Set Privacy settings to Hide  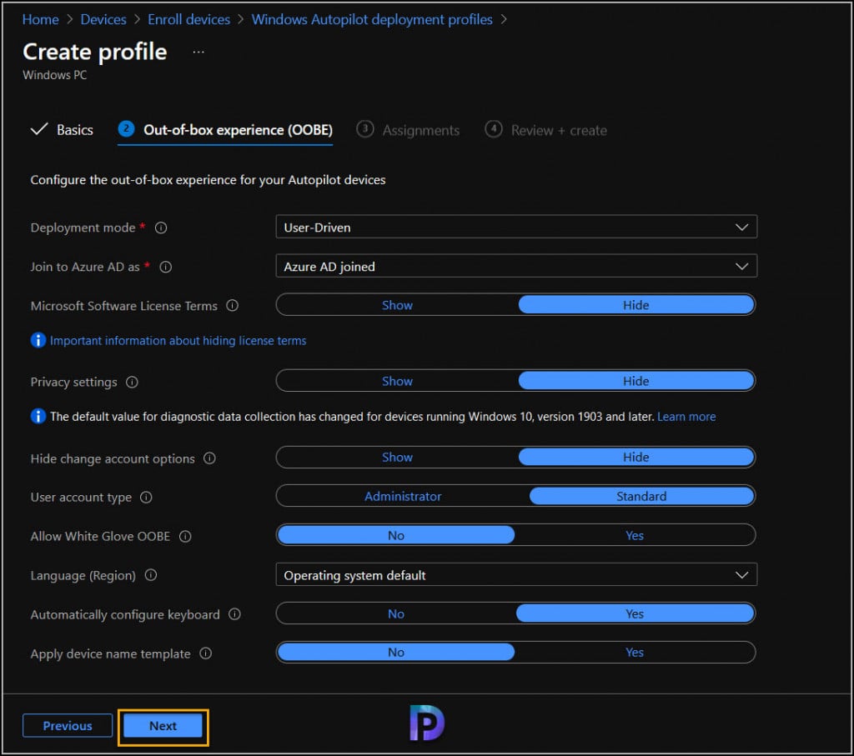tap(635, 382)
